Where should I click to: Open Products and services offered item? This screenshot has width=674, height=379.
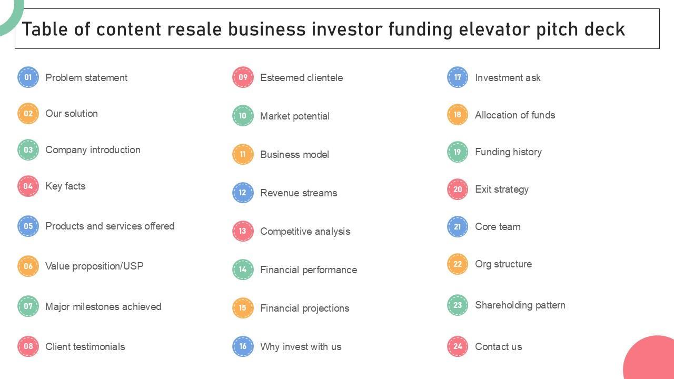110,226
